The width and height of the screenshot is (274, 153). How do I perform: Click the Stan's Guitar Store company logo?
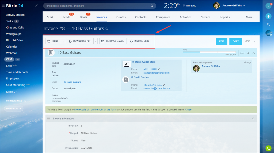pos(127,64)
